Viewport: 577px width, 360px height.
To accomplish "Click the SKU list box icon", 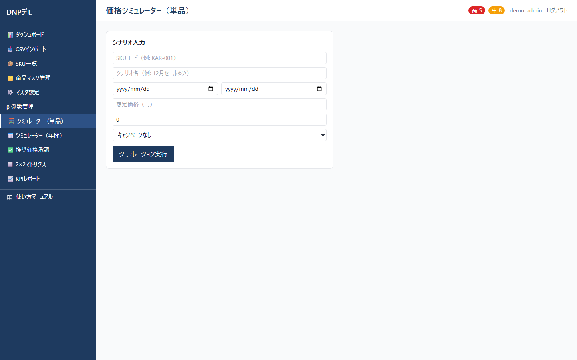I will click(10, 64).
